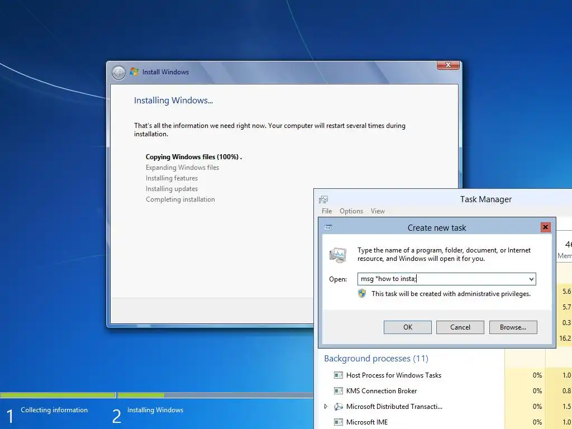Click the Task Manager window title
572x429 pixels.
(485, 199)
